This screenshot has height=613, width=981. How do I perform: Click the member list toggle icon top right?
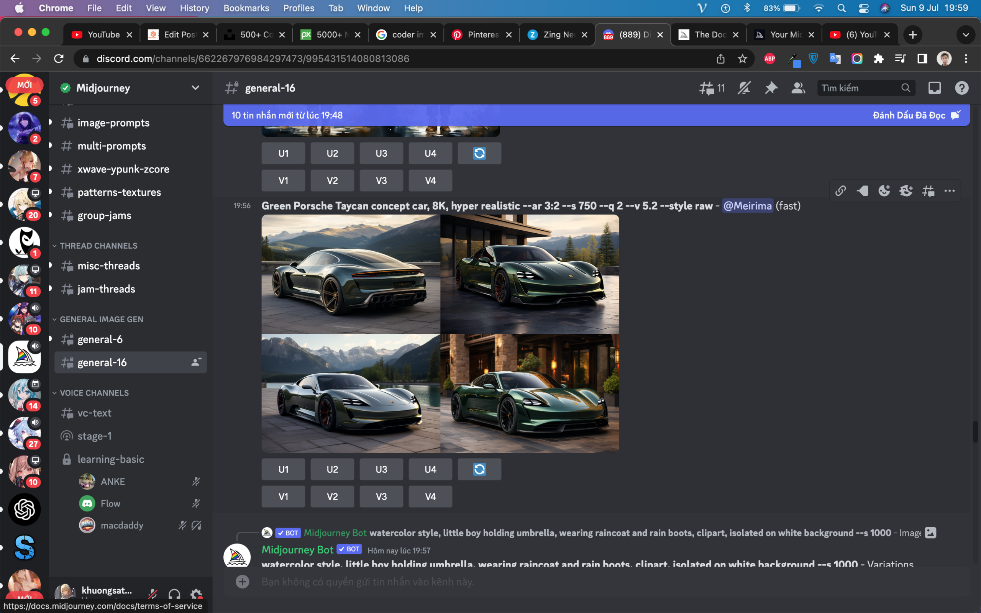[x=797, y=88]
